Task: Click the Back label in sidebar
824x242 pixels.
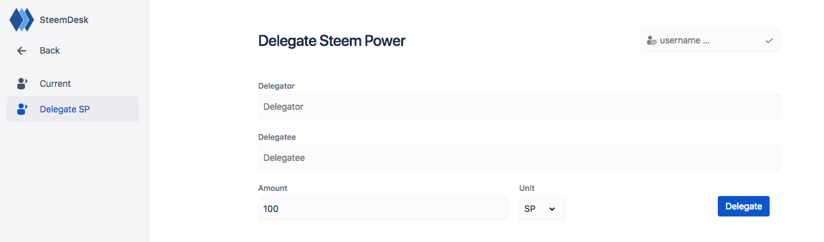Action: pyautogui.click(x=49, y=50)
